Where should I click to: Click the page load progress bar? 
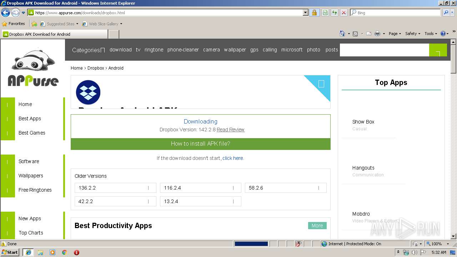[x=251, y=244]
